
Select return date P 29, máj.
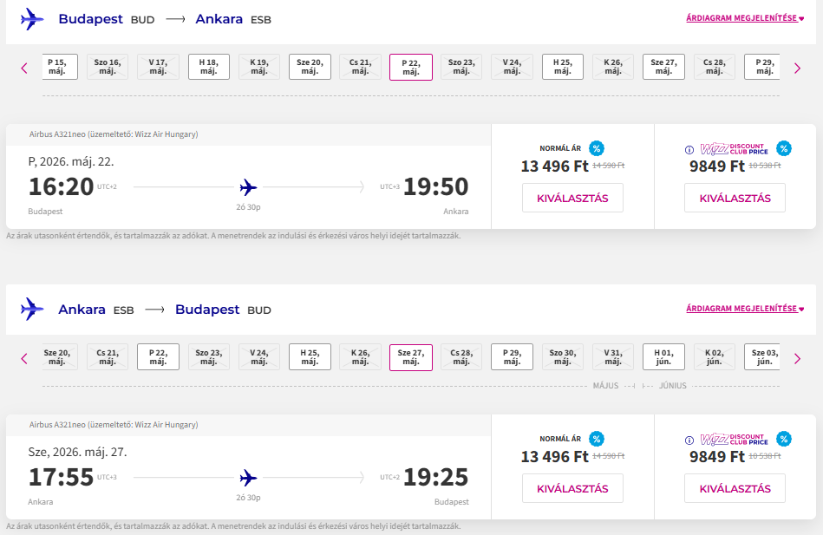(x=512, y=357)
